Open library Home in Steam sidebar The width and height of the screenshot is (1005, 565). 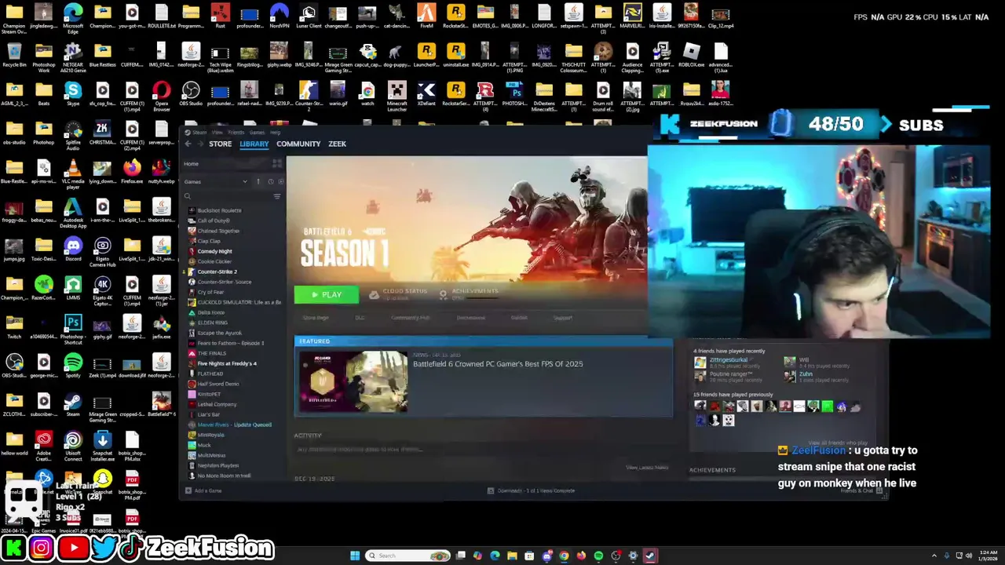[191, 164]
